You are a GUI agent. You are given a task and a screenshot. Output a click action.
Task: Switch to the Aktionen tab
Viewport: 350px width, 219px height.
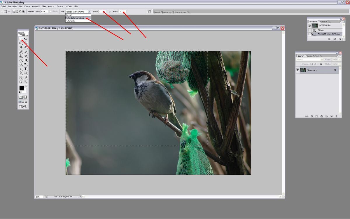tap(323, 22)
